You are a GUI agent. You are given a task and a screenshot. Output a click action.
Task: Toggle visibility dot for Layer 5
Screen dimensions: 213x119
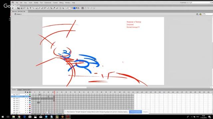click(25, 102)
